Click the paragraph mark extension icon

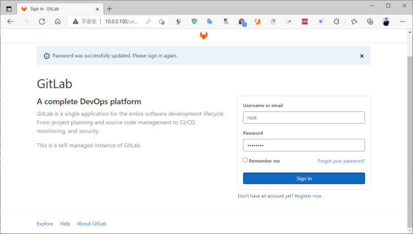point(226,22)
